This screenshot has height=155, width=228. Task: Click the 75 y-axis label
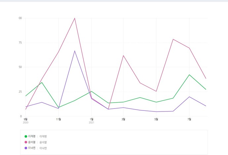(20, 43)
